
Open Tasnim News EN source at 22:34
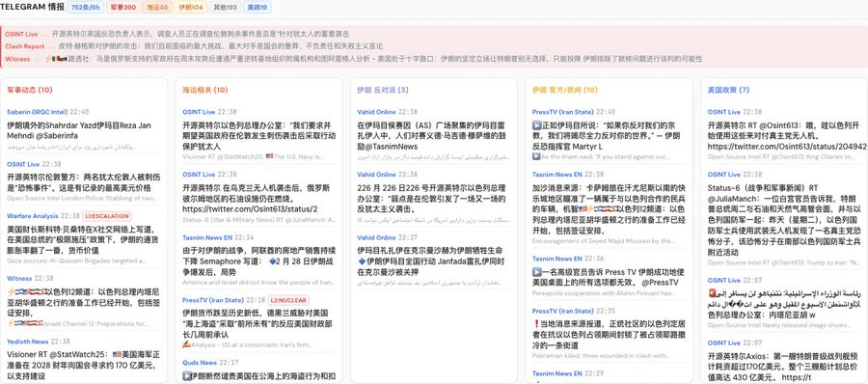[208, 237]
